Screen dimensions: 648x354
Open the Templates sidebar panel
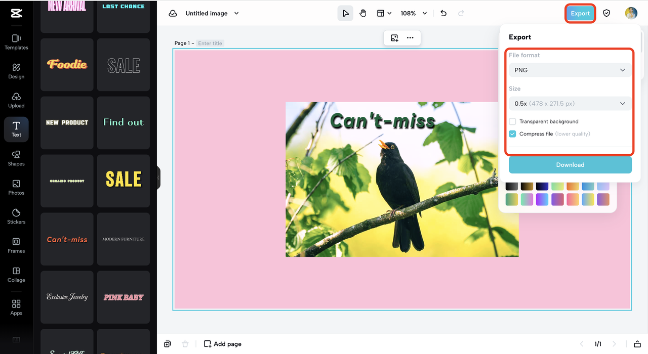pos(16,42)
